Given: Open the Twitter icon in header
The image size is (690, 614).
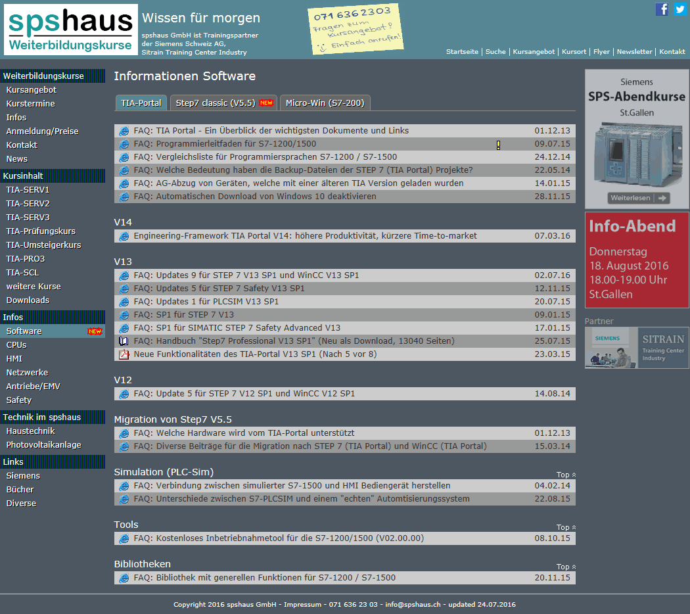Looking at the screenshot, I should [680, 9].
